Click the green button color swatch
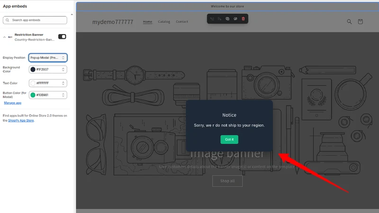The height and width of the screenshot is (213, 379). pos(33,95)
